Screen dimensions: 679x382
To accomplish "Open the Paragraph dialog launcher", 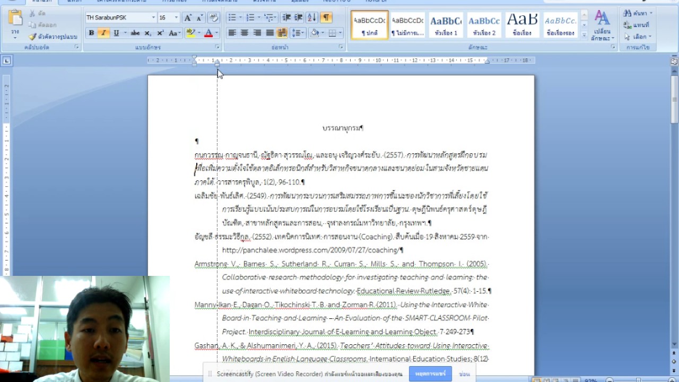I will (341, 47).
